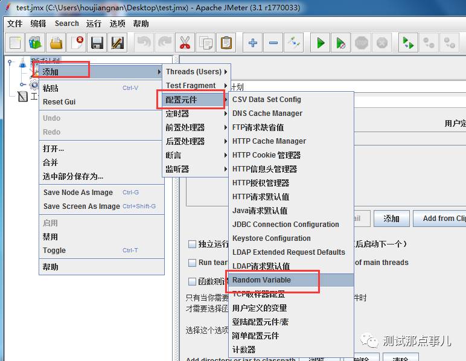Viewport: 466px width, 361px height.
Task: Expand the 断言 submenu
Action: pyautogui.click(x=196, y=155)
